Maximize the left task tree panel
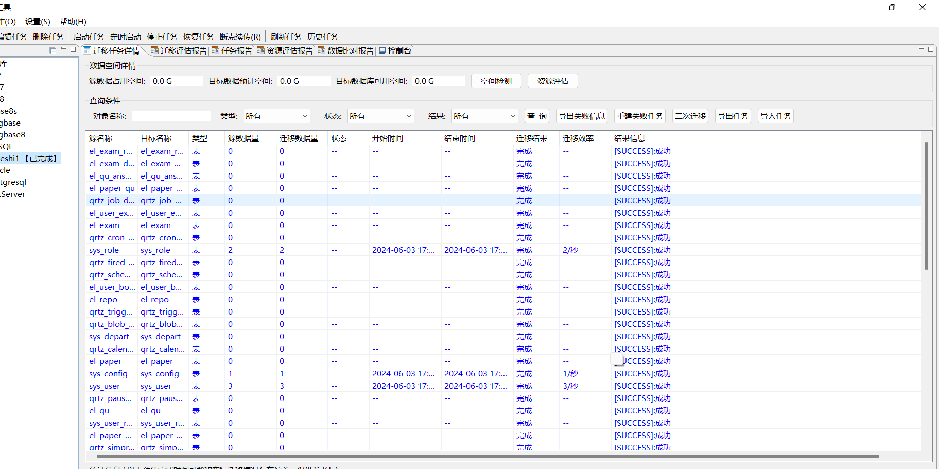The height and width of the screenshot is (469, 939). tap(73, 49)
